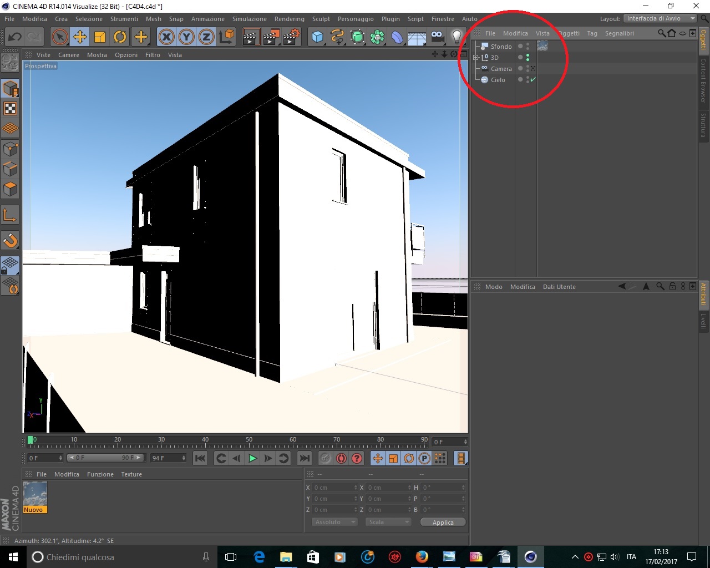Toggle X axis lock
This screenshot has height=568, width=710.
pyautogui.click(x=166, y=37)
